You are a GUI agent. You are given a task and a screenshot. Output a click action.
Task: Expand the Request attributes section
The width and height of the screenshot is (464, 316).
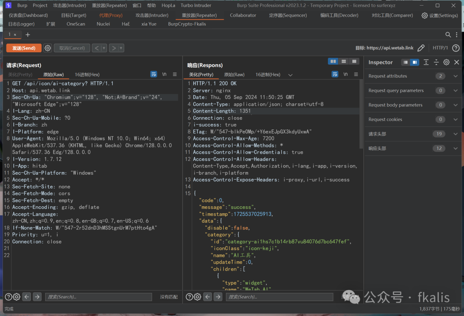pyautogui.click(x=455, y=76)
